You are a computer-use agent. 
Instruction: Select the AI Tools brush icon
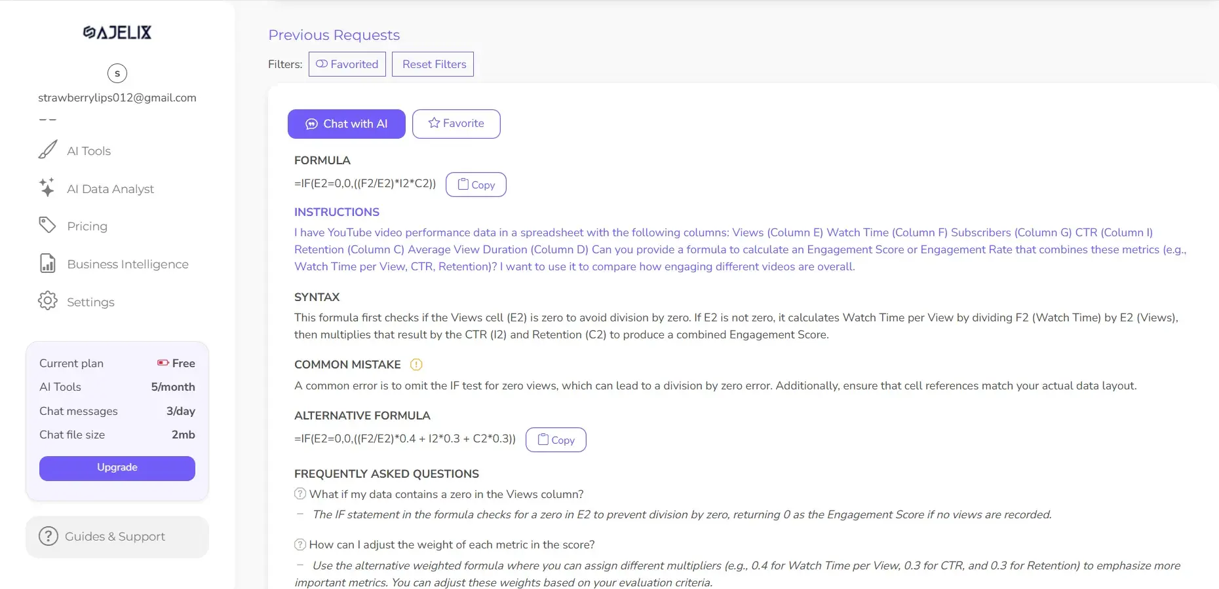tap(47, 150)
